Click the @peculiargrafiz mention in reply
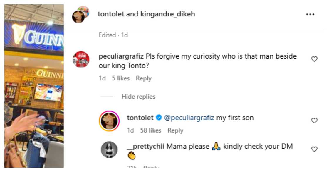This screenshot has height=172, width=329. tap(189, 118)
